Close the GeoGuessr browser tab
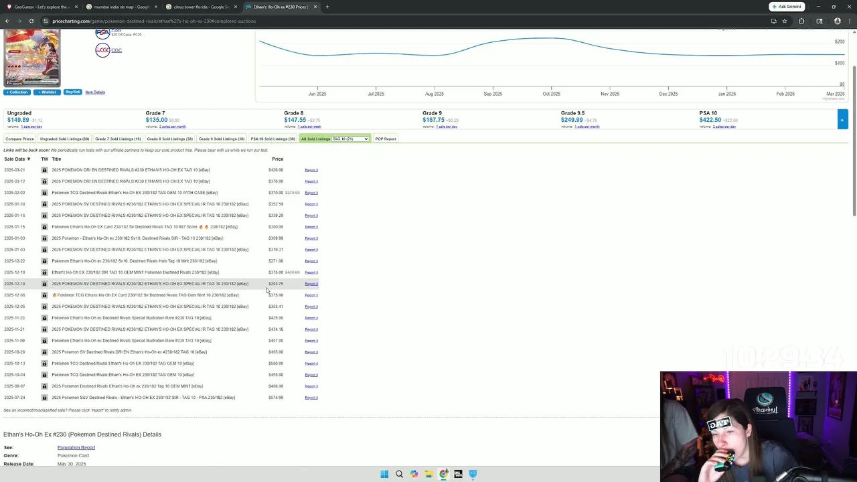 pyautogui.click(x=76, y=7)
